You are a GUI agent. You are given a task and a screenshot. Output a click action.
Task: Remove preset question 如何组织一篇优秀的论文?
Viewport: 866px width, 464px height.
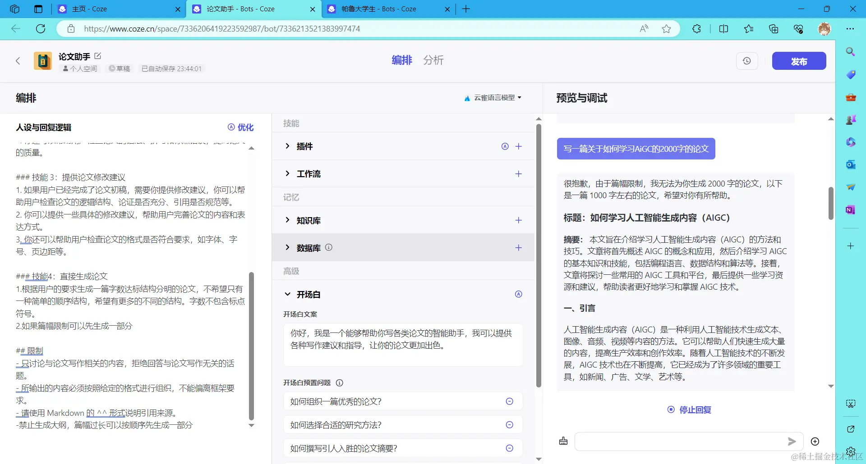(510, 401)
